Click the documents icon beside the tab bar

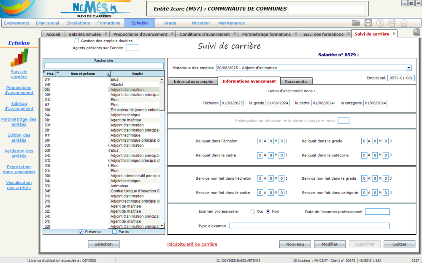tap(417, 33)
